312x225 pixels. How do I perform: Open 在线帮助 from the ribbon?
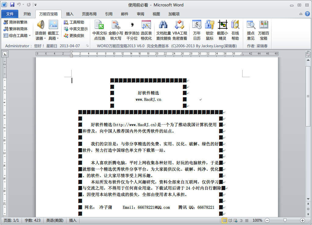coord(235,30)
